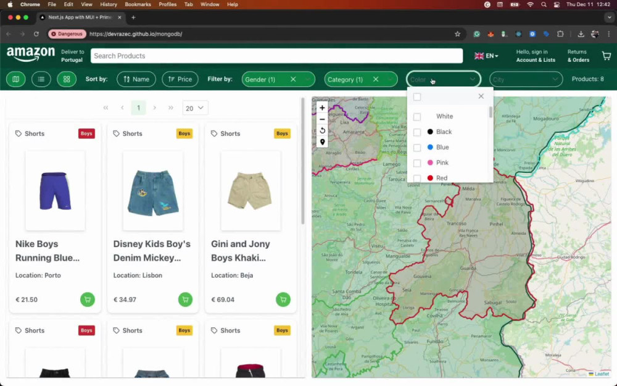
Task: Open the Gender filter dropdown
Action: click(x=308, y=79)
